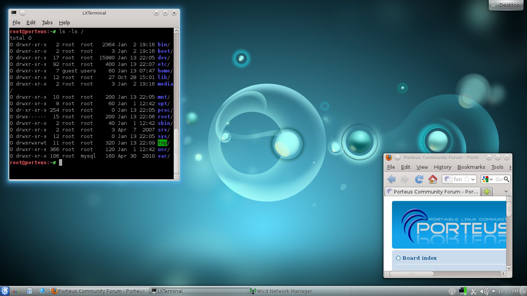Viewport: 527px width, 296px height.
Task: Mute audio via the tray volume icon
Action: tap(484, 291)
